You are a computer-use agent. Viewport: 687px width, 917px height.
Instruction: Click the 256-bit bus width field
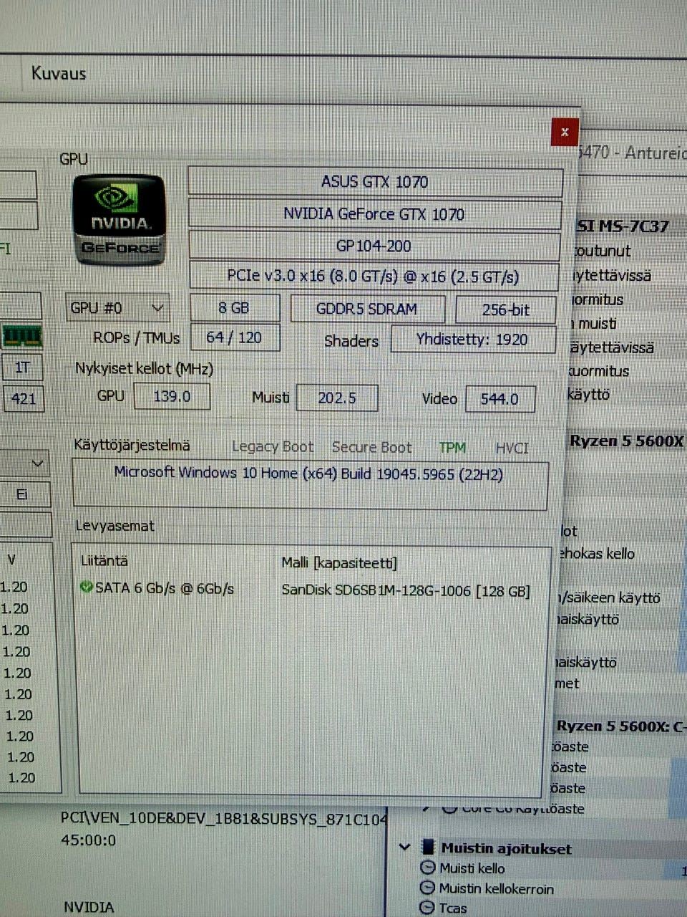tap(506, 309)
